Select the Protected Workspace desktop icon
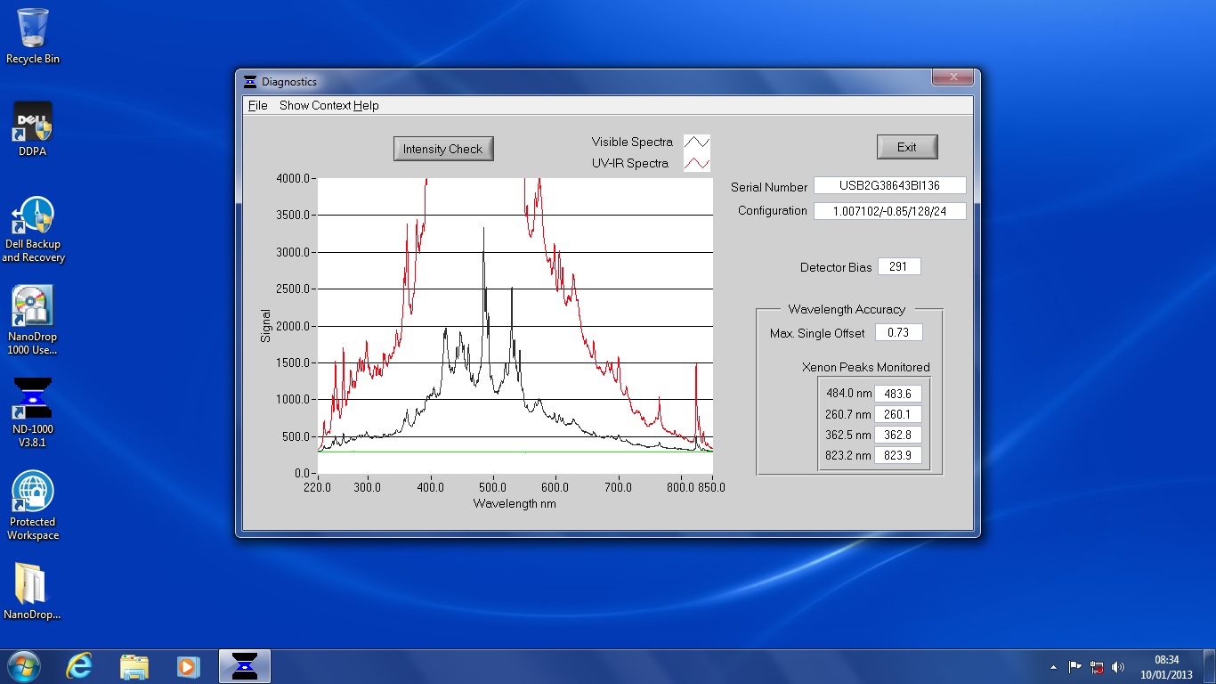This screenshot has width=1216, height=684. click(x=33, y=506)
